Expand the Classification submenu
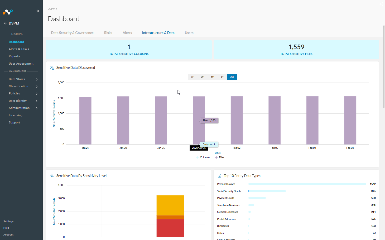 [x=23, y=86]
